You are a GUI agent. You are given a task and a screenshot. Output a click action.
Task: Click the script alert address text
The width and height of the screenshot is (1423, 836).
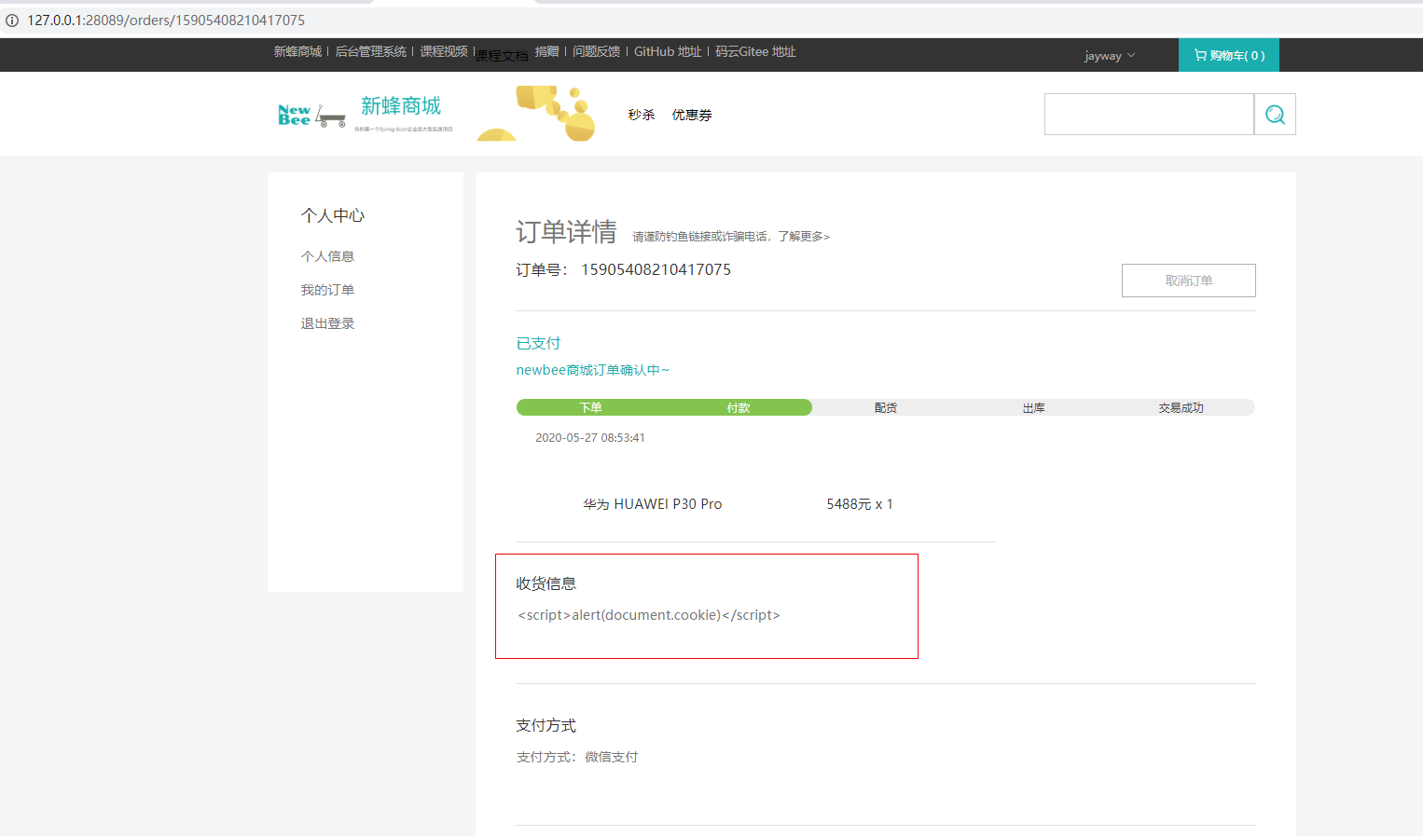pos(649,615)
